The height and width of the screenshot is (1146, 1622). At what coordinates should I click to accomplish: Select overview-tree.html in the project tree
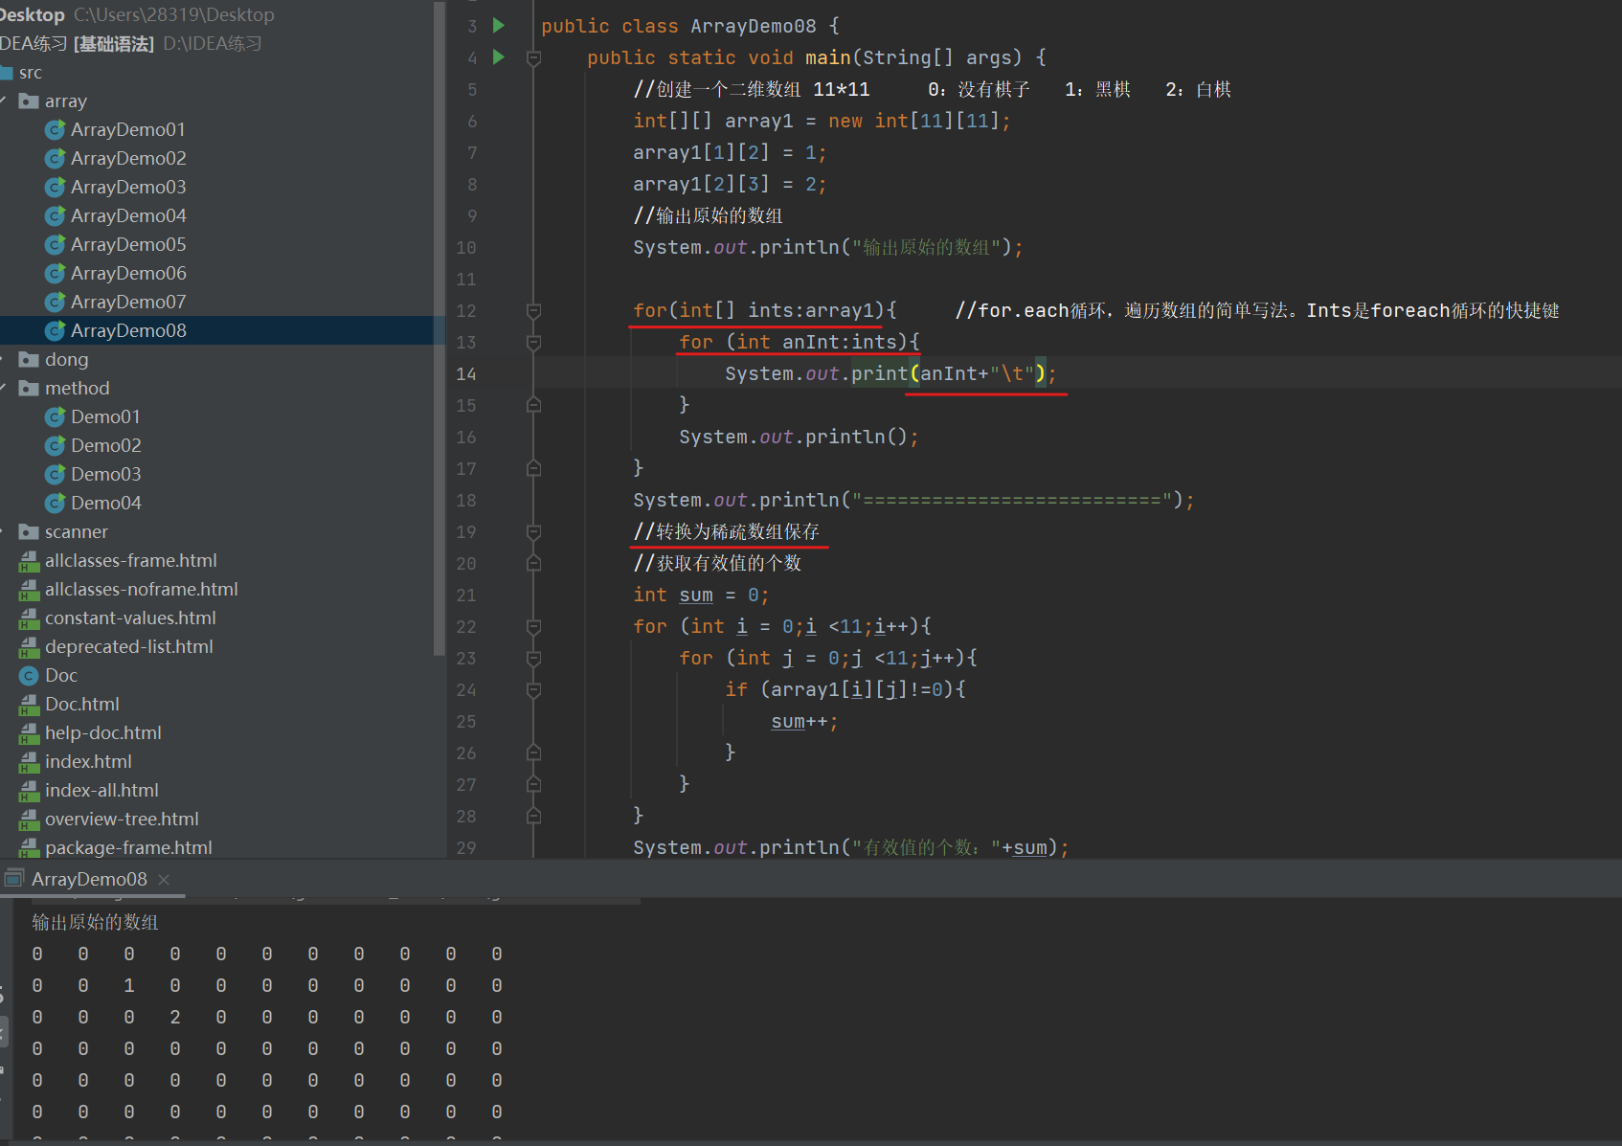click(x=122, y=820)
